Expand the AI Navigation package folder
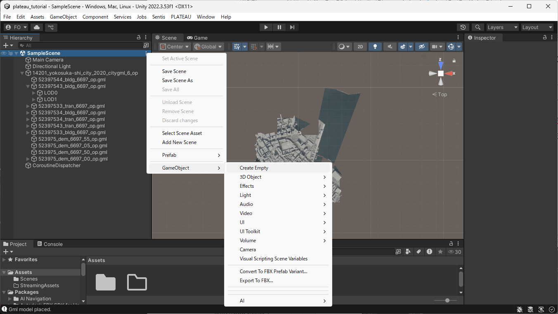The height and width of the screenshot is (314, 558). click(10, 299)
